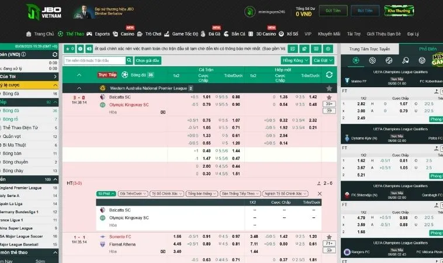This screenshot has height=263, width=443.
Task: Open the Bàn Thắng Tiếp Theo dropdown
Action: (x=240, y=193)
